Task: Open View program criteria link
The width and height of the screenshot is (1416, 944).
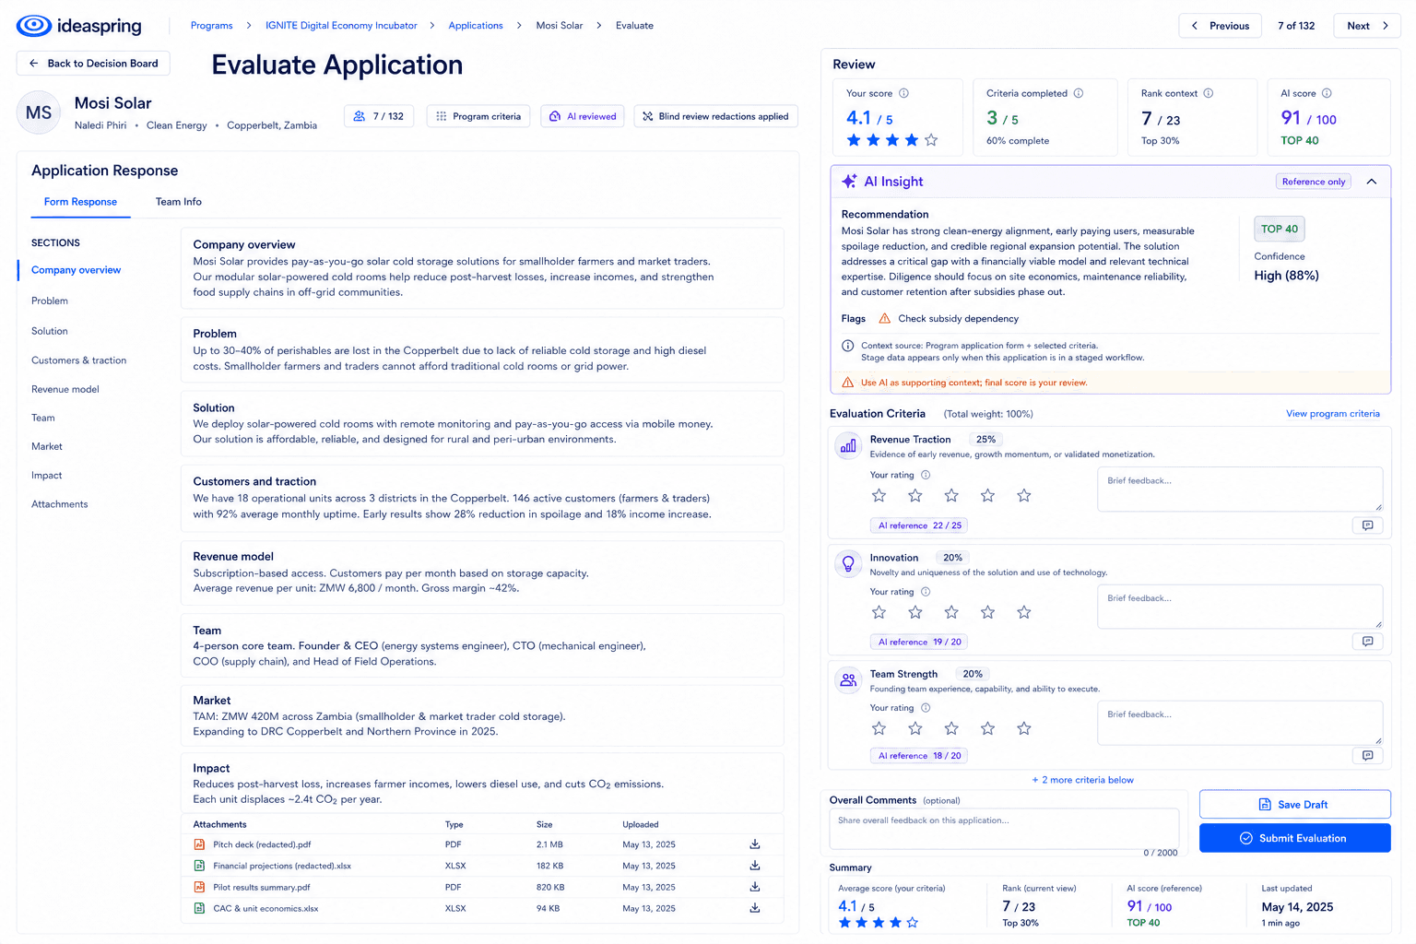Action: pos(1333,414)
